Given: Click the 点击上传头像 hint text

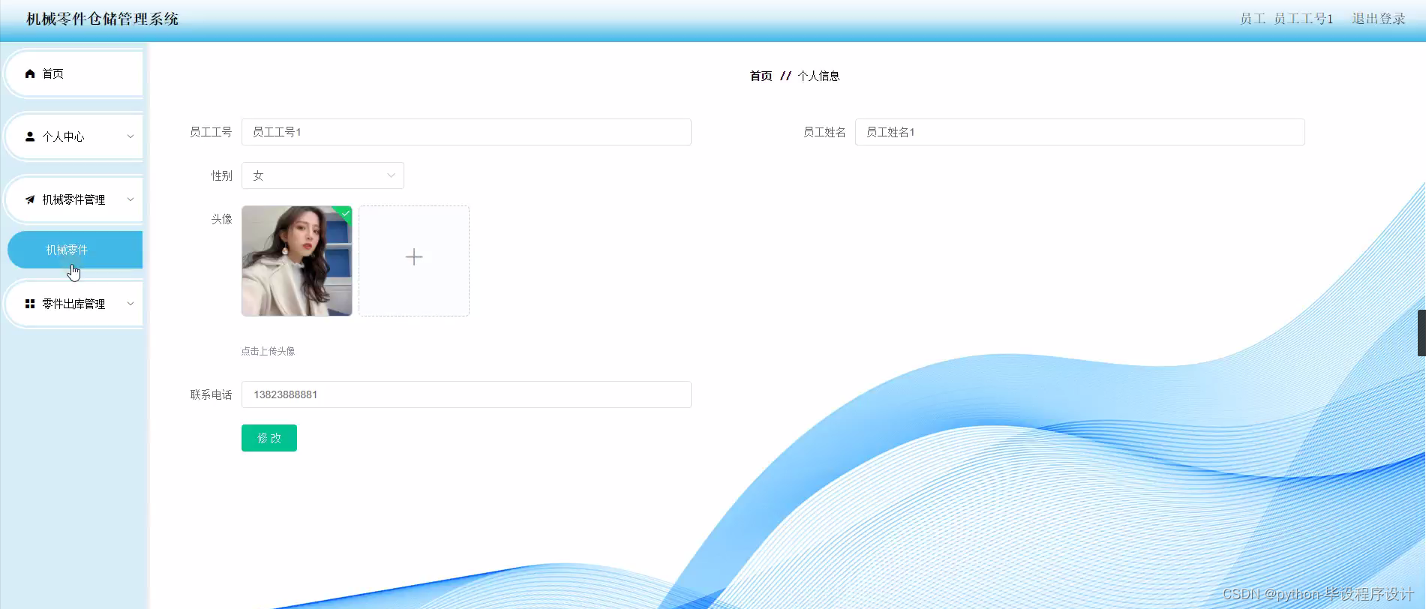Looking at the screenshot, I should [x=268, y=351].
